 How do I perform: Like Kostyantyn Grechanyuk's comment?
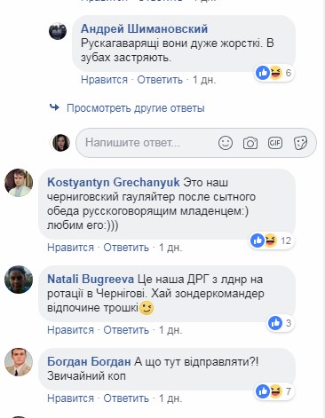(70, 248)
